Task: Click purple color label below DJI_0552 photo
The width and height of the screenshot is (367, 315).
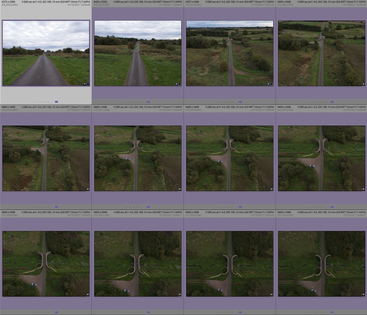Action: [x=56, y=102]
